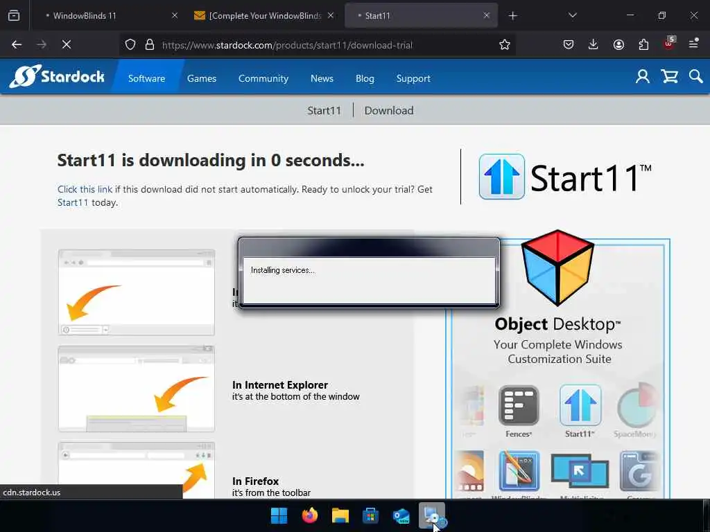Click the 'Start11' purchase link in paragraph
710x532 pixels.
pos(72,202)
